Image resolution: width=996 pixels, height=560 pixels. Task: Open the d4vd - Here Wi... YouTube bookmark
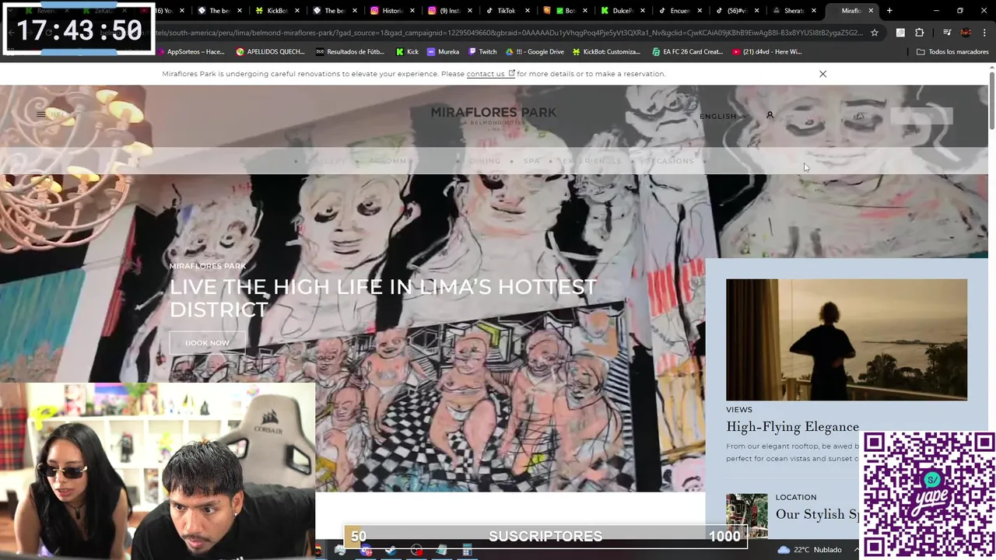(767, 52)
